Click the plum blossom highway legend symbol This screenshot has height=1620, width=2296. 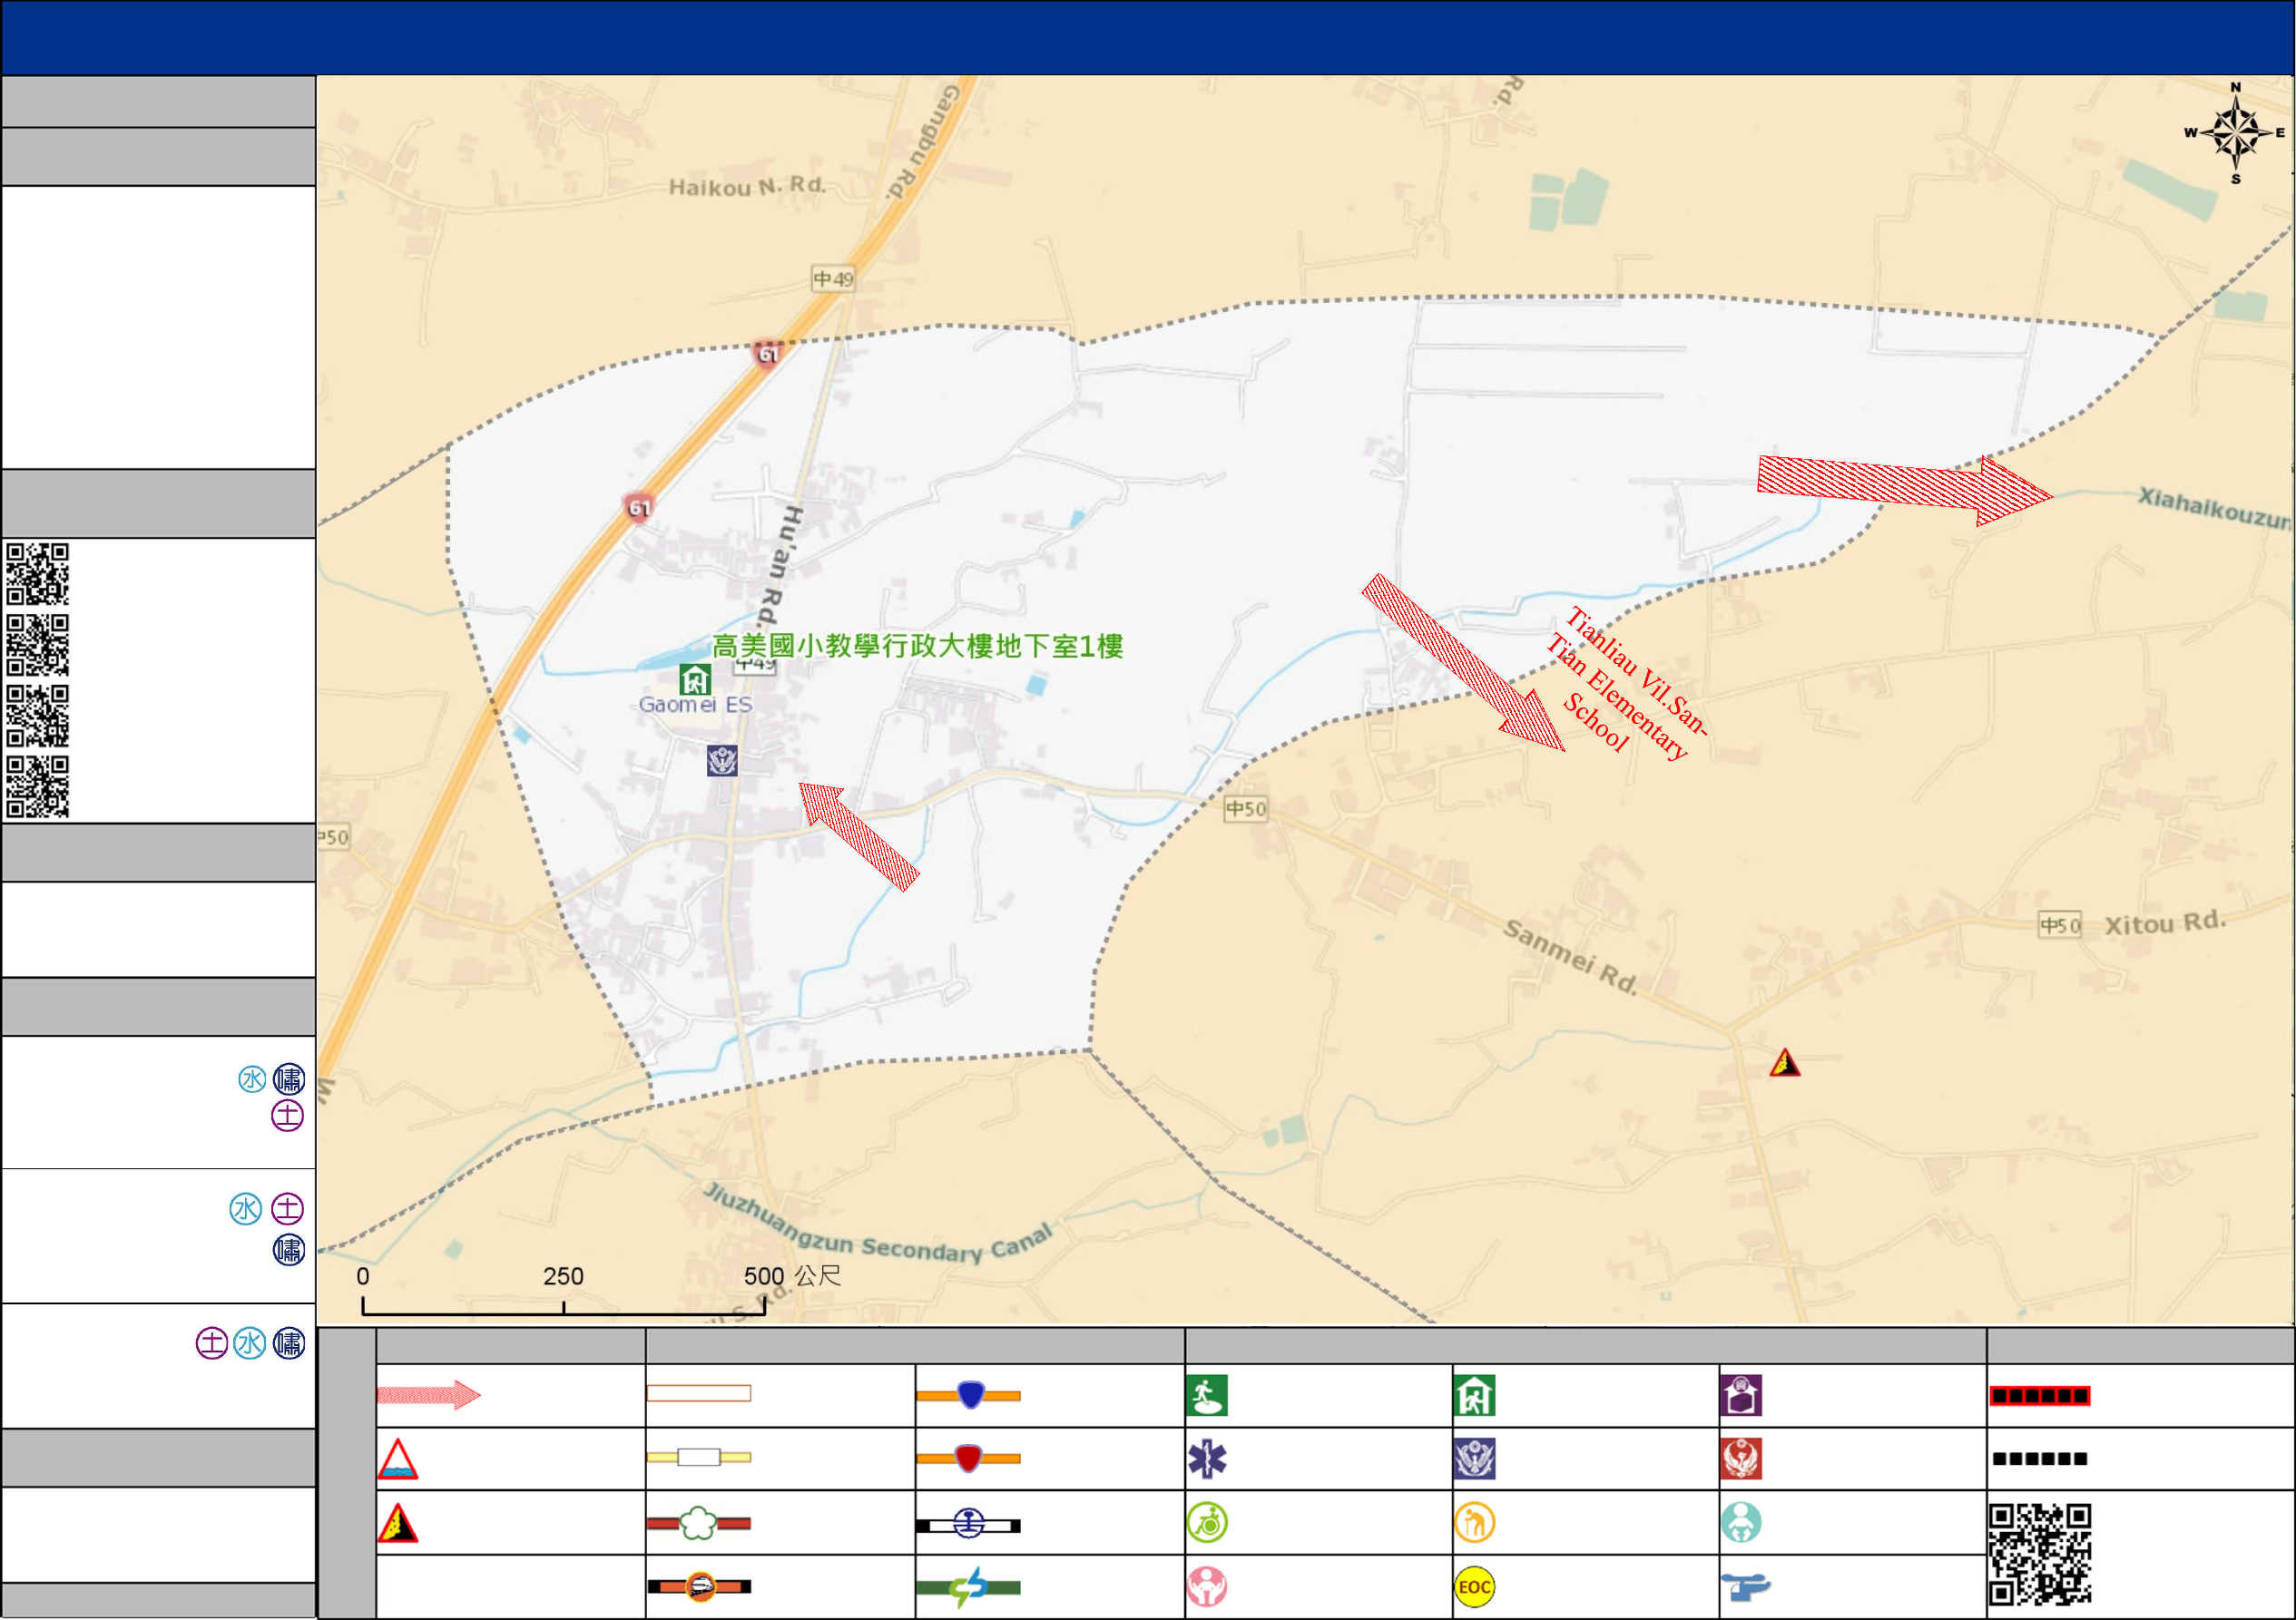tap(699, 1523)
